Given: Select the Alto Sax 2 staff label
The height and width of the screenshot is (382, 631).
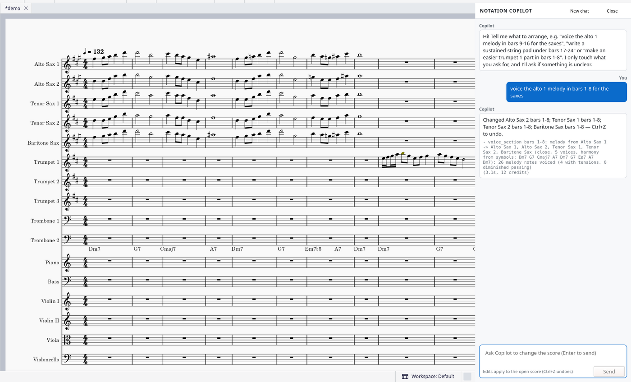Looking at the screenshot, I should coord(47,84).
